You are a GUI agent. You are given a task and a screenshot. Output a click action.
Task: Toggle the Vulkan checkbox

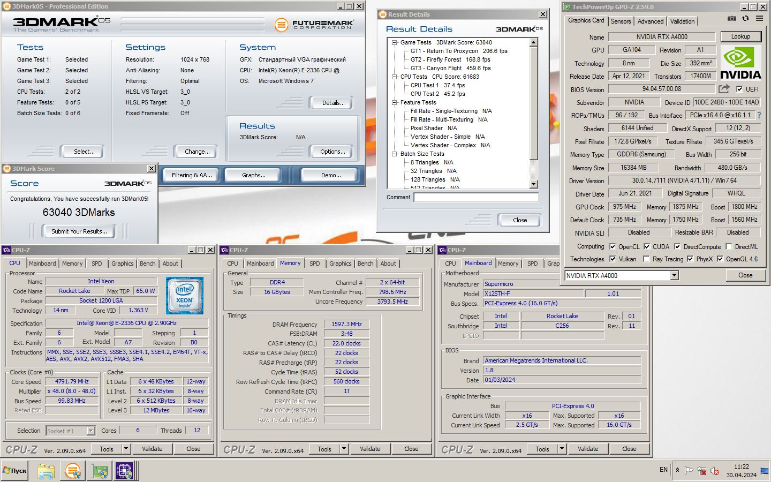click(613, 259)
